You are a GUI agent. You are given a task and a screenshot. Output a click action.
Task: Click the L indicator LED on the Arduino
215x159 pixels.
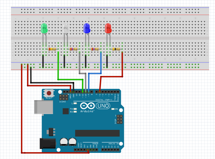click(75, 103)
